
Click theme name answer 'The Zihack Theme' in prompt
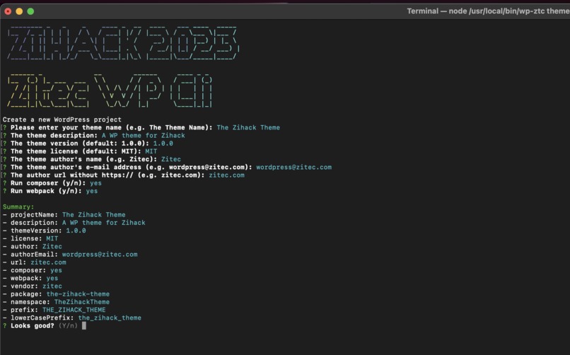pyautogui.click(x=248, y=127)
